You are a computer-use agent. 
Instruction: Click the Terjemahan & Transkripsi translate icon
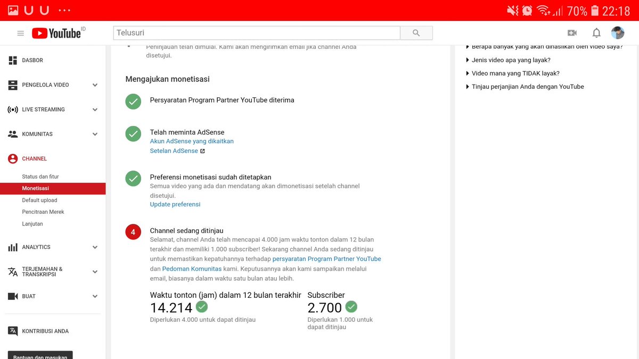click(13, 272)
